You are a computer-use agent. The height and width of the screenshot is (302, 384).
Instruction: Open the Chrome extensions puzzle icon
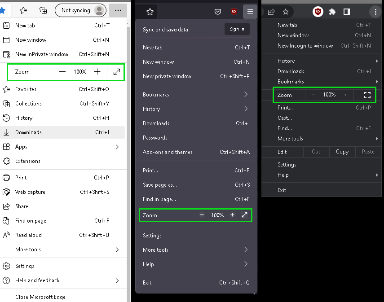(332, 12)
